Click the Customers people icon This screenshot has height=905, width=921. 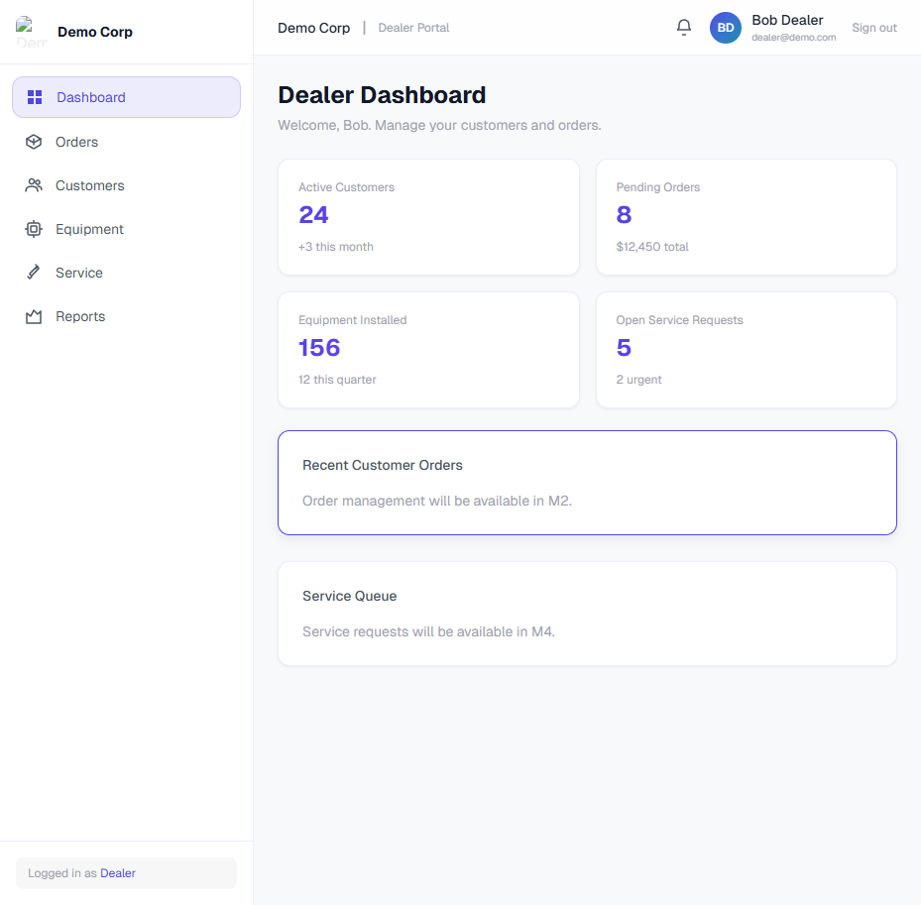tap(34, 185)
